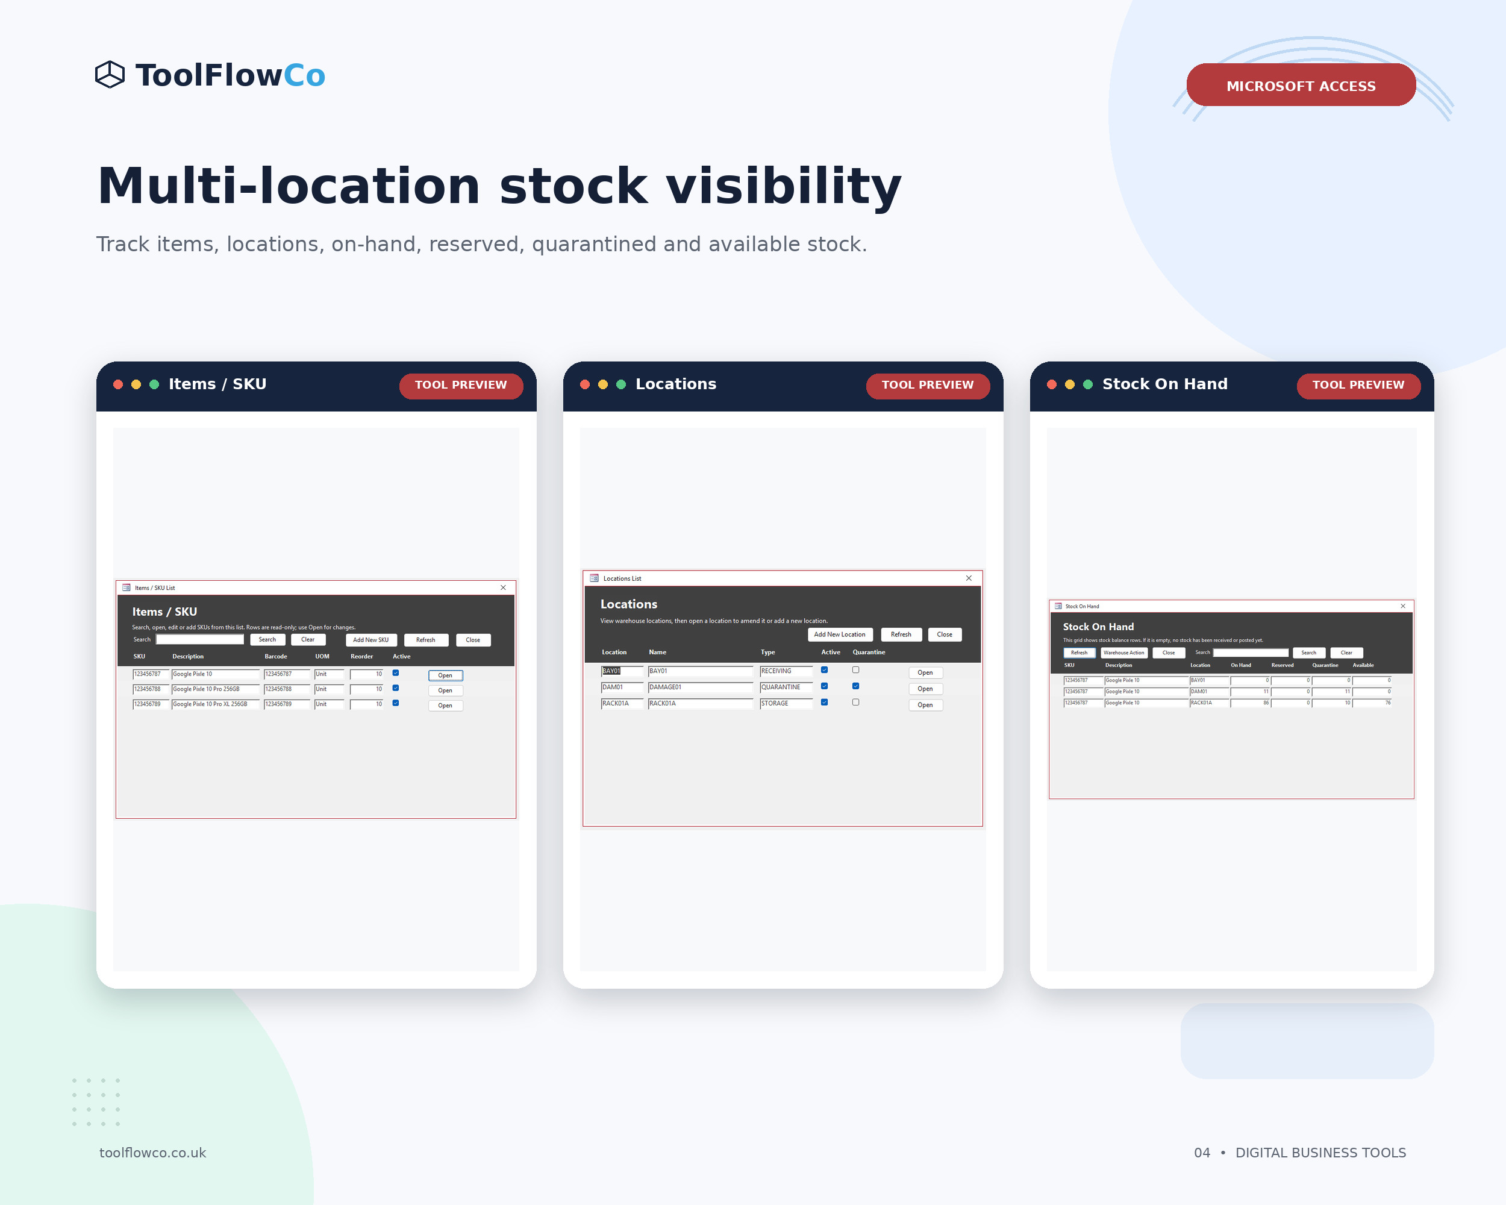Click Close button in Stock On Hand form
The image size is (1506, 1205).
[x=1169, y=653]
